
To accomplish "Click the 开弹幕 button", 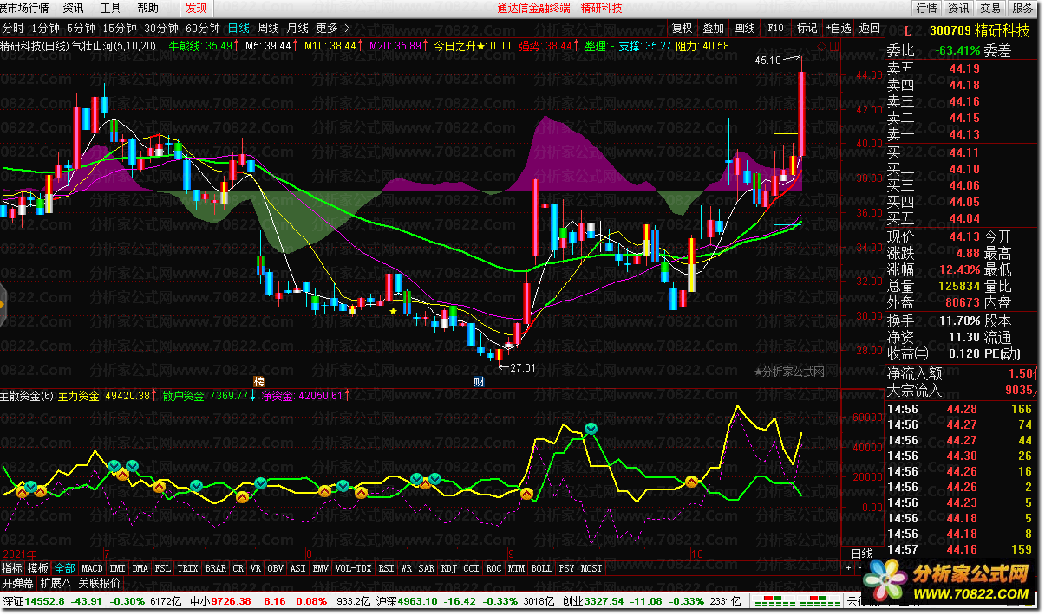I will pos(17,583).
